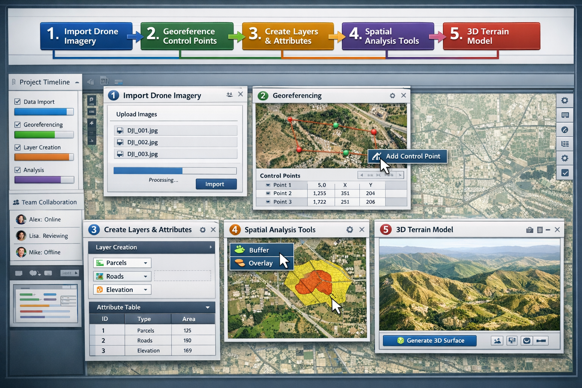The width and height of the screenshot is (582, 388).
Task: Collapse the Attribute Table with its chevron
Action: coord(208,307)
